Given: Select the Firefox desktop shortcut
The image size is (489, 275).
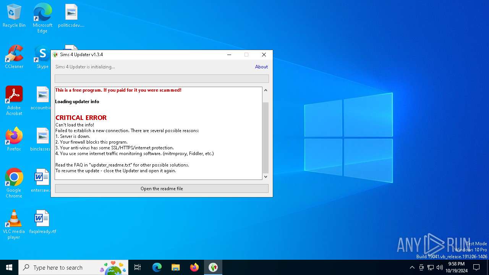Looking at the screenshot, I should [14, 139].
